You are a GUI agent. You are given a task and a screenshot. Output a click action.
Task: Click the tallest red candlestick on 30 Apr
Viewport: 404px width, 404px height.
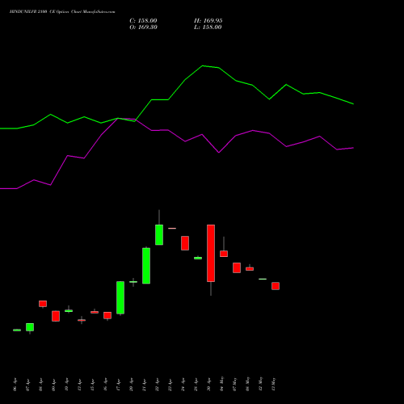[211, 253]
